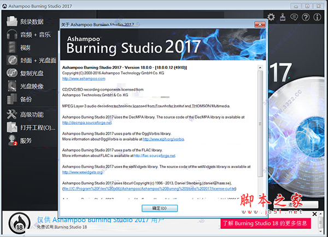328x237 pixels.
Task: Choose the Cover + disc label icon
Action: coord(11,60)
